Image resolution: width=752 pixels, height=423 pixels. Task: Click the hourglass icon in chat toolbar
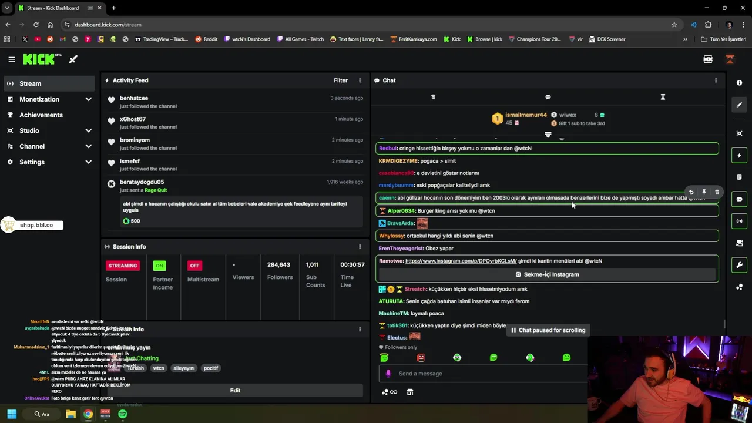tap(663, 97)
